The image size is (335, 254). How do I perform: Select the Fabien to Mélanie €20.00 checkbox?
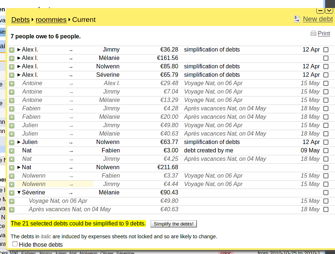[x=326, y=117]
